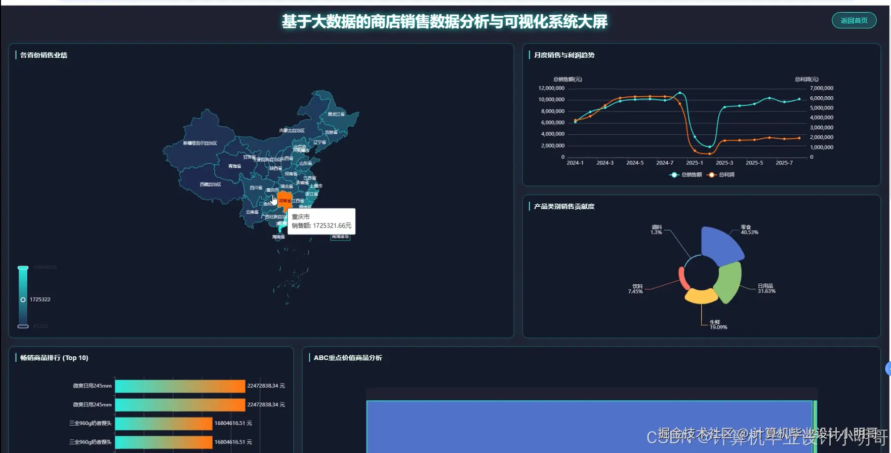Viewport: 891px width, 453px height.
Task: Toggle the 总利润 legend series
Action: tap(721, 175)
